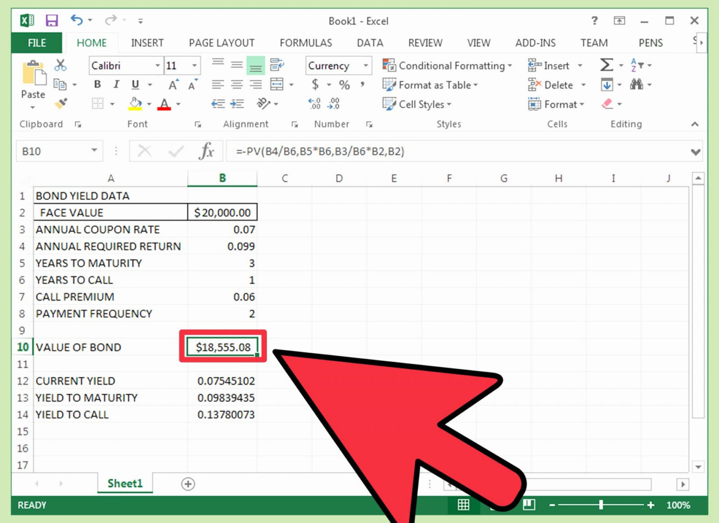Click Insert cells button
Viewport: 719px width, 523px height.
(x=549, y=65)
